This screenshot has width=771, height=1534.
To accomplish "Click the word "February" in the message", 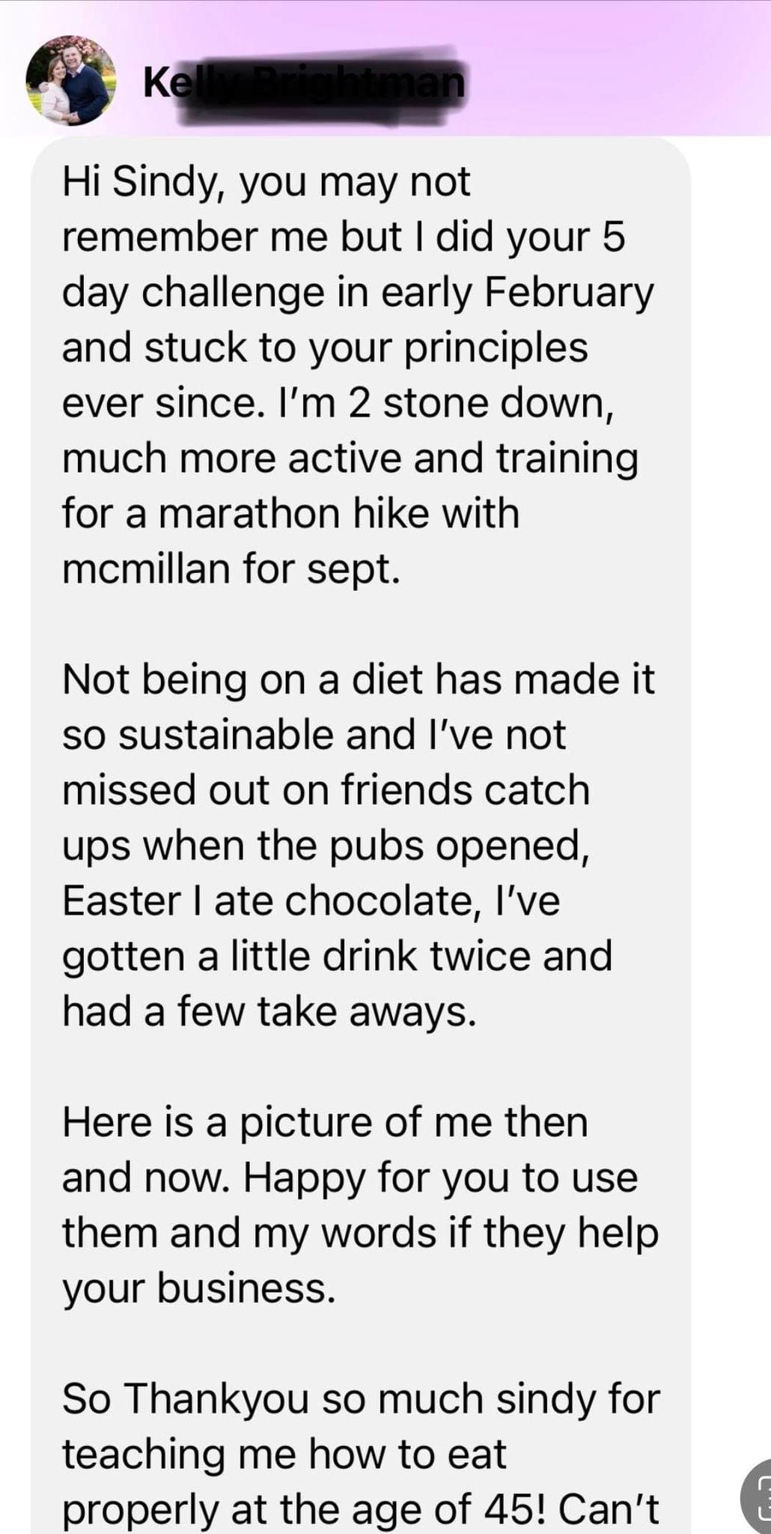I will 569,292.
